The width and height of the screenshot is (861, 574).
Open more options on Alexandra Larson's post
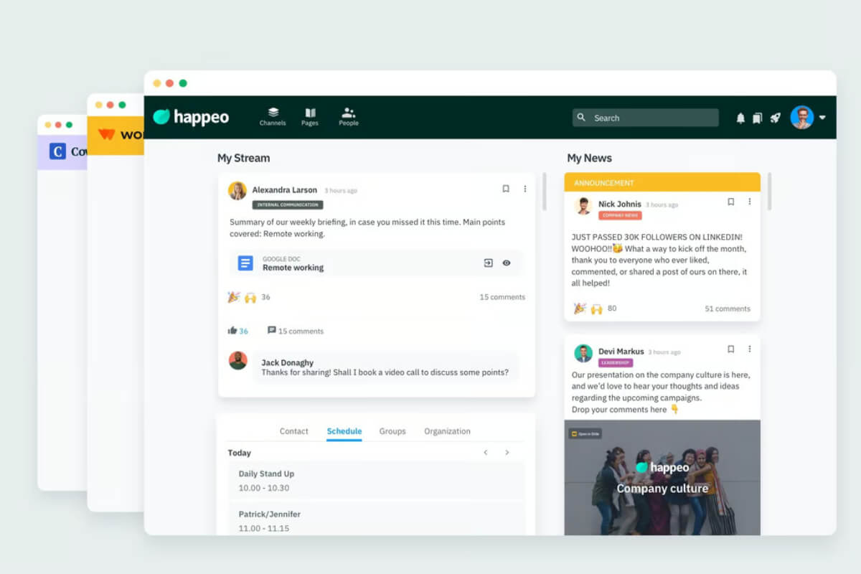click(524, 189)
